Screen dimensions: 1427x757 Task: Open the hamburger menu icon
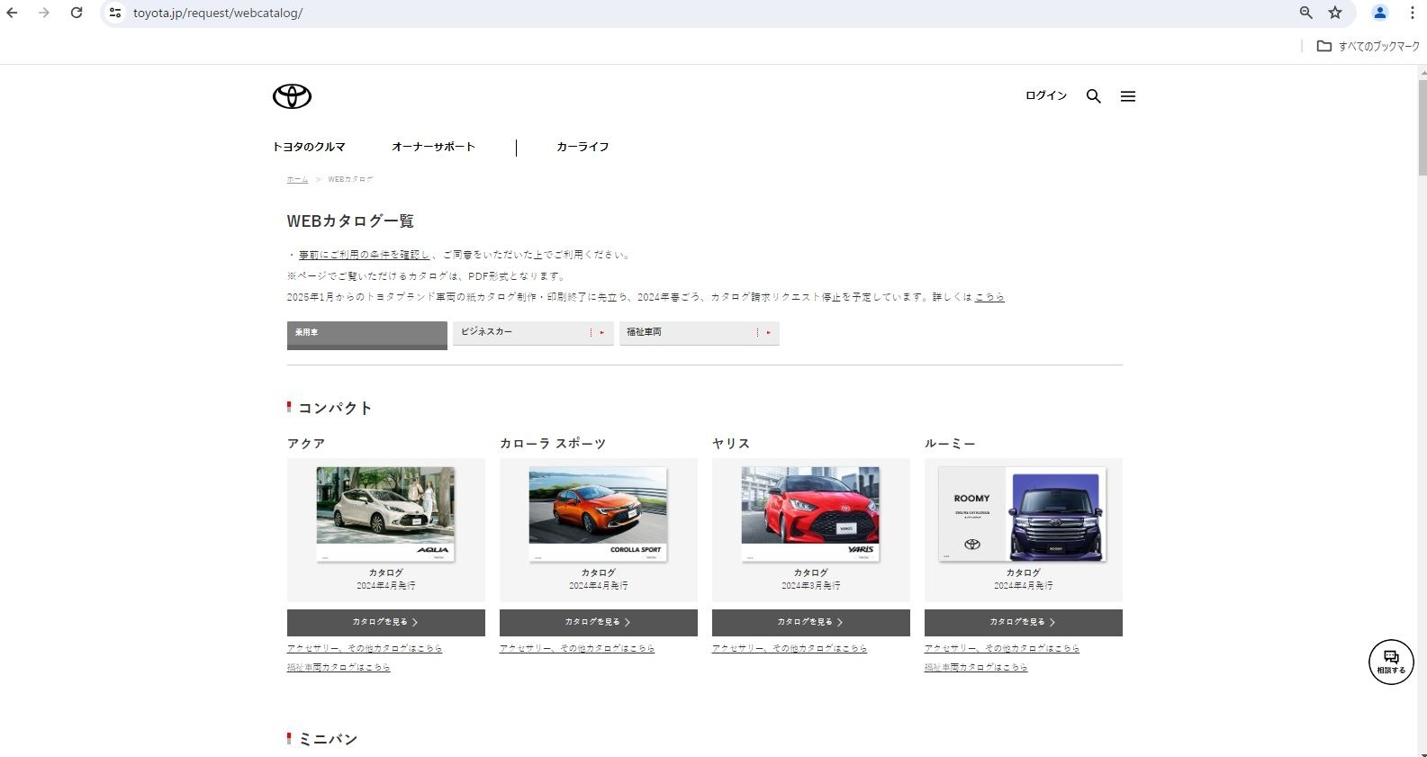(x=1127, y=96)
